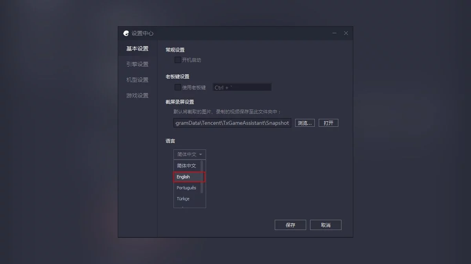Enable the 开机启动 checkbox
The image size is (471, 264).
(178, 60)
